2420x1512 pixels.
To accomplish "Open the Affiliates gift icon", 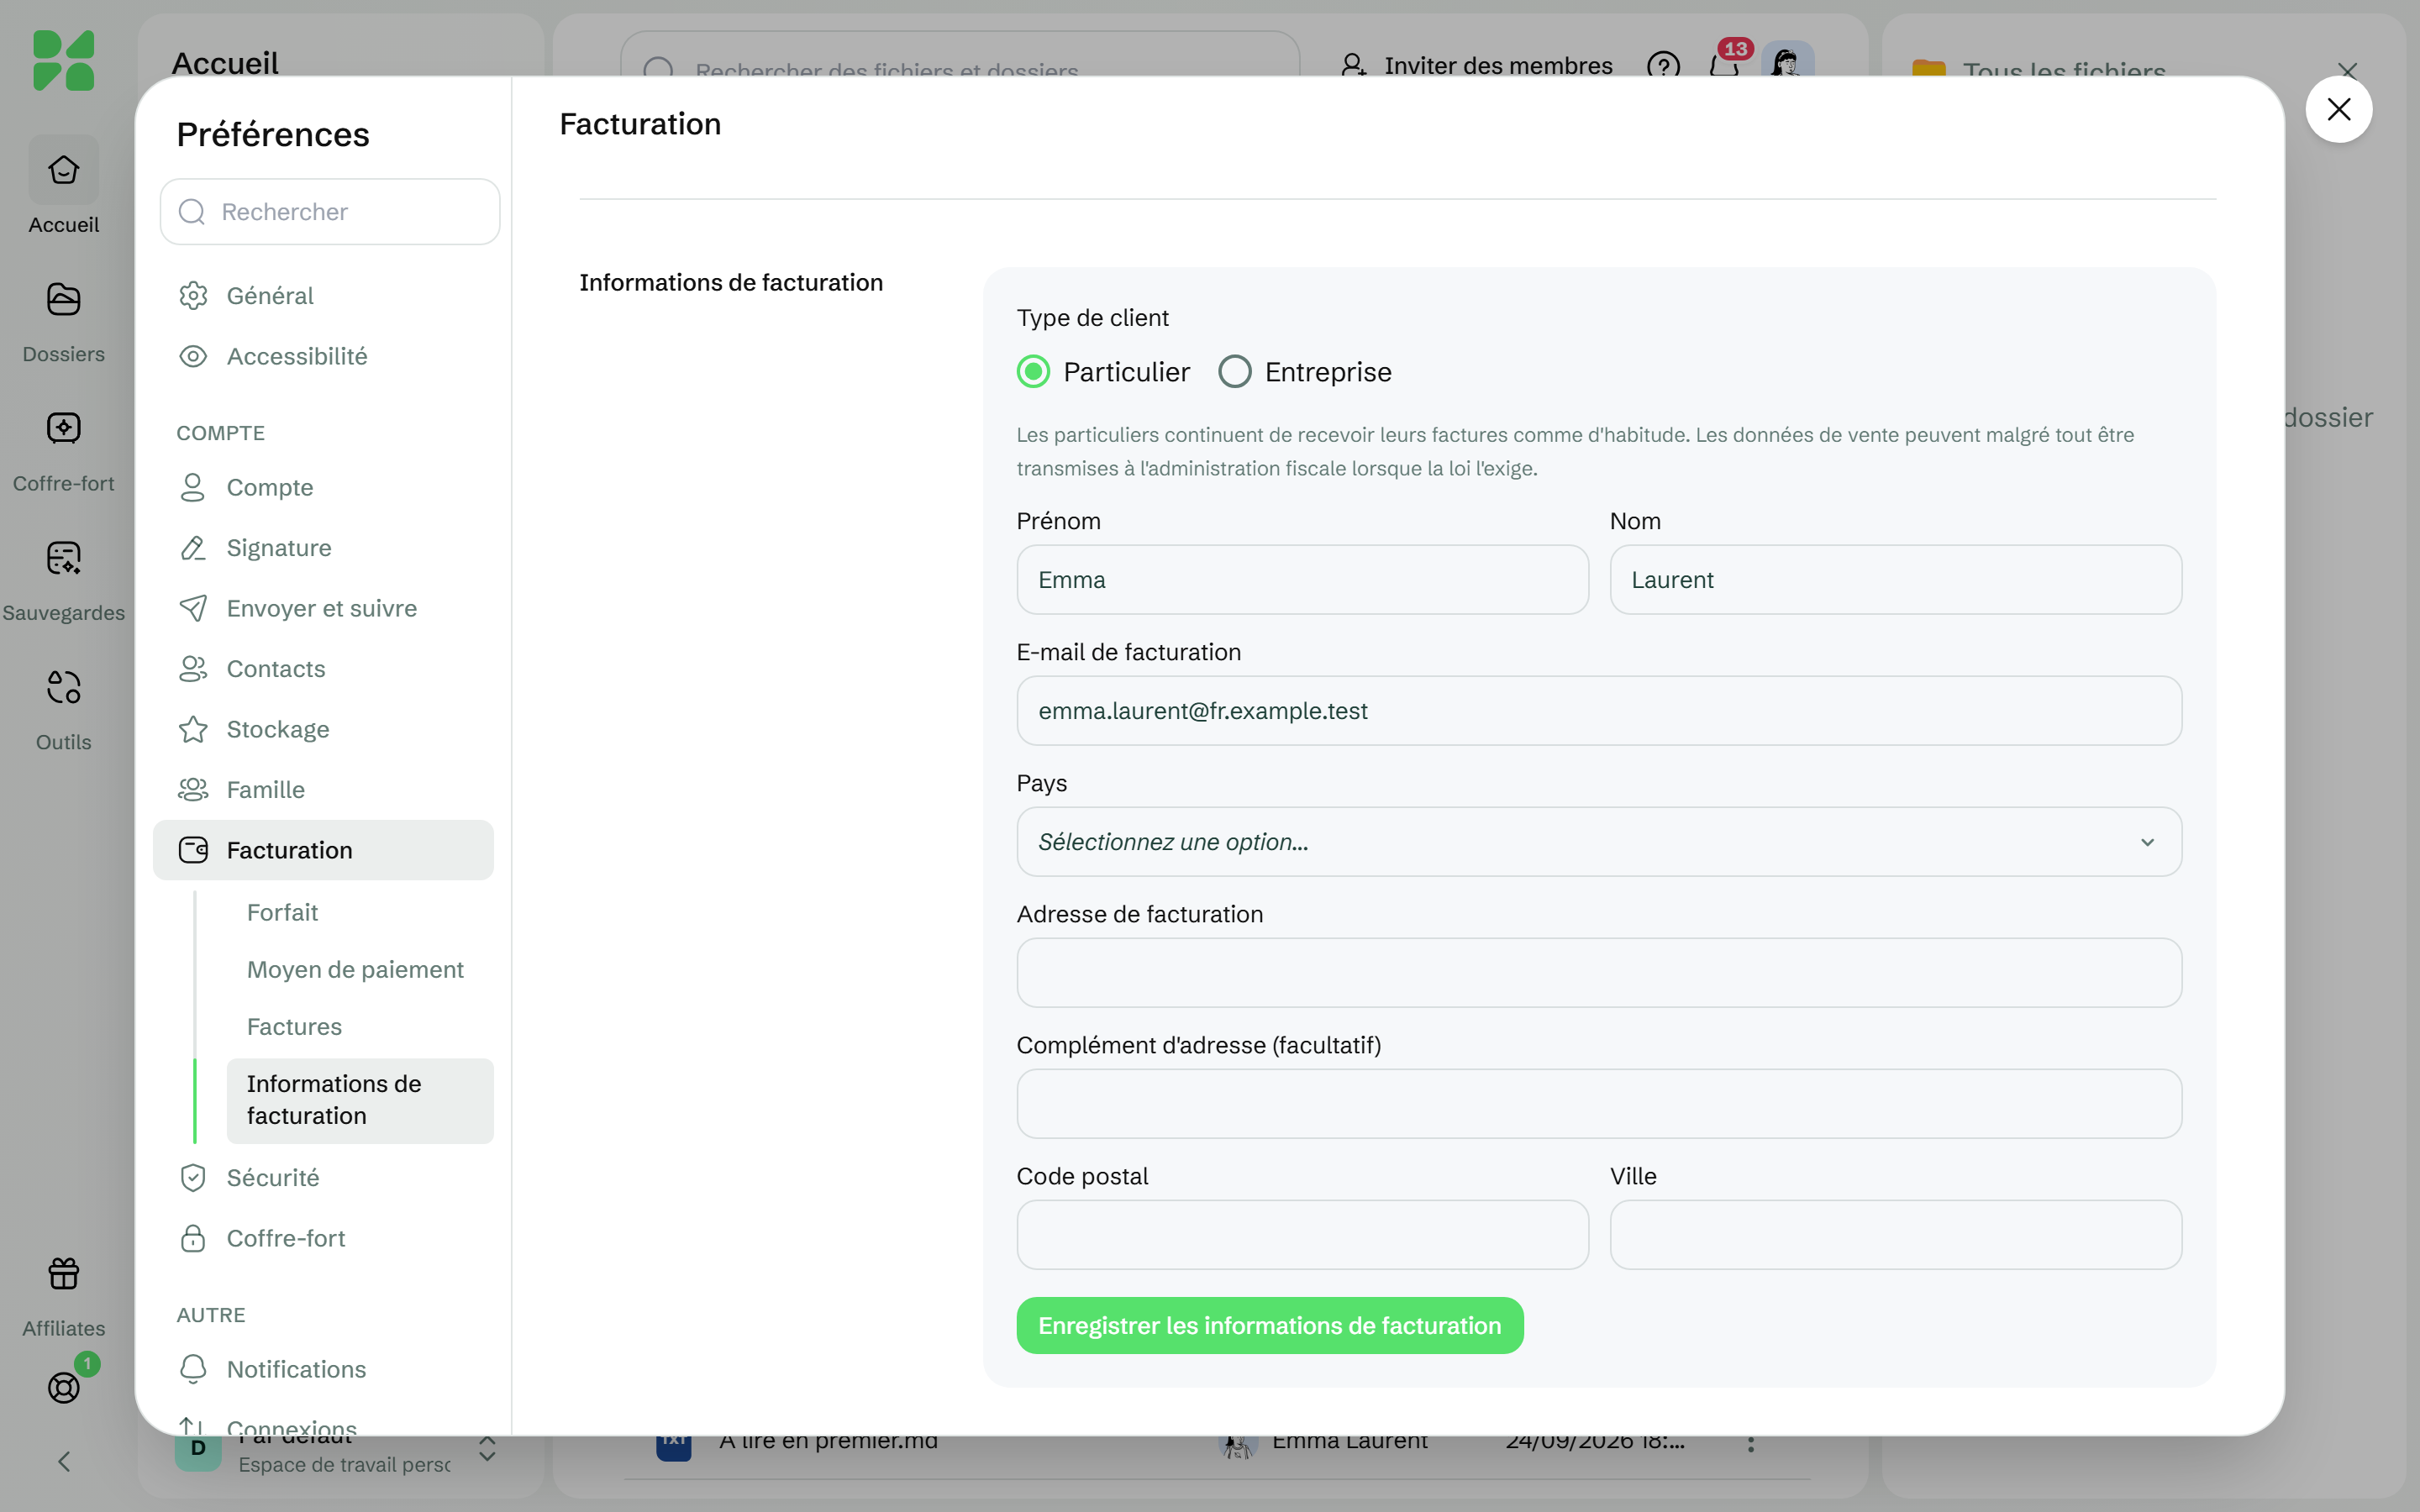I will tap(63, 1273).
